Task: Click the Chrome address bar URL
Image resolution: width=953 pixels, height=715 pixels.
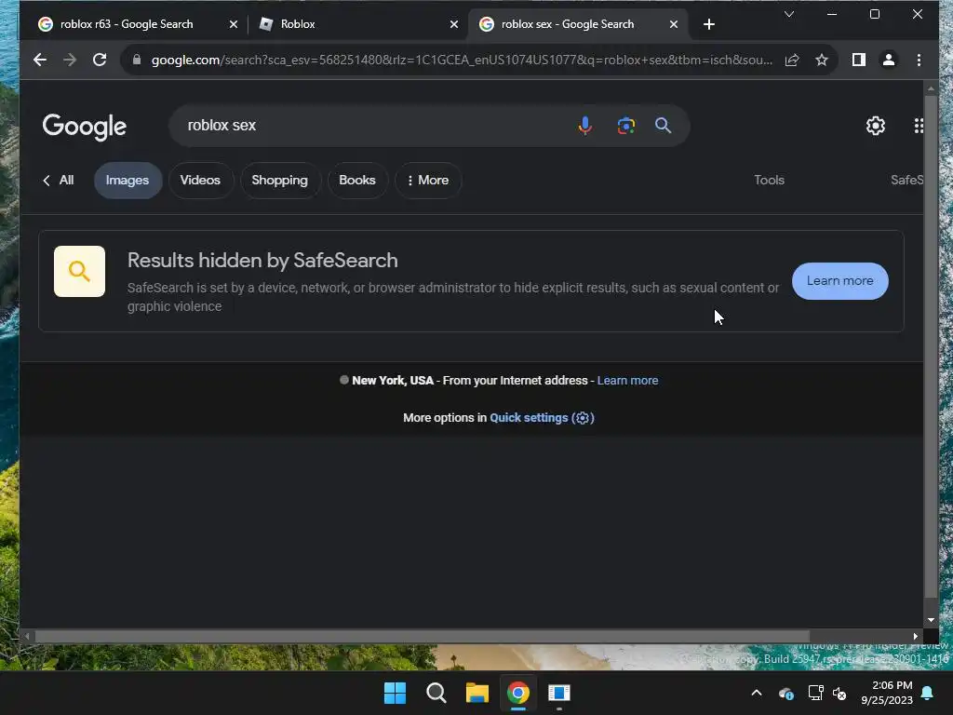Action: pyautogui.click(x=462, y=60)
